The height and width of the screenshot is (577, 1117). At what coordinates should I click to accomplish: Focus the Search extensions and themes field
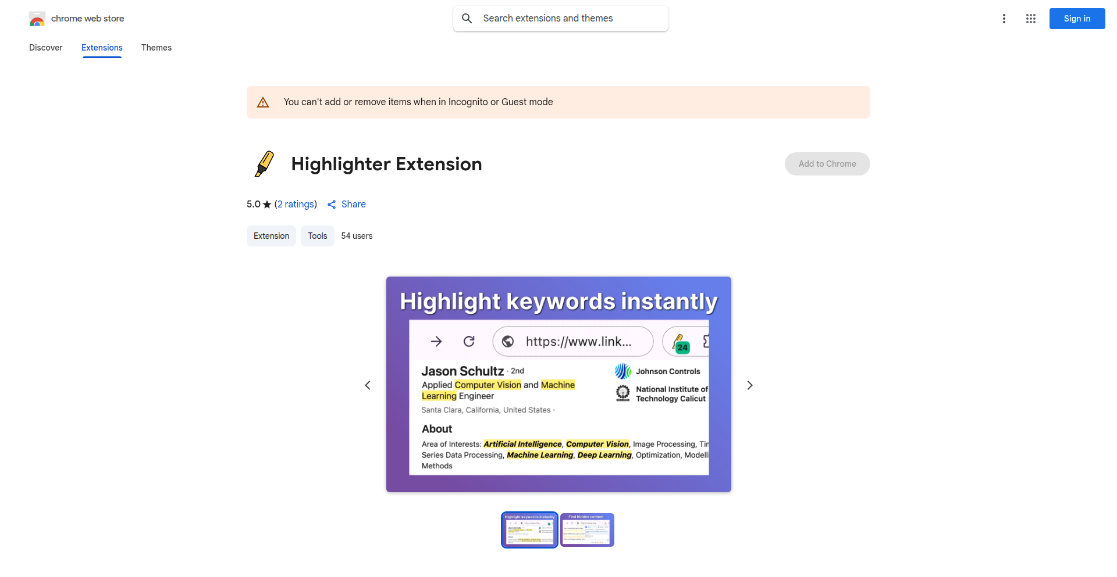(x=561, y=19)
